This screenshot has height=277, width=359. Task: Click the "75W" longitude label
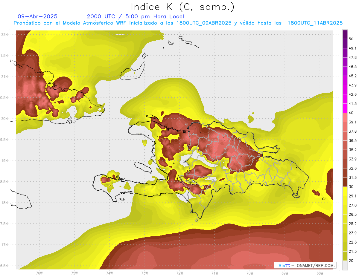pyautogui.click(x=74, y=273)
